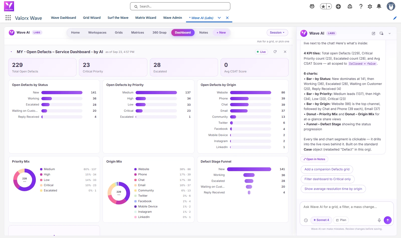This screenshot has height=238, width=401.
Task: Click the Critical Priority KPI tile
Action: pos(113,67)
